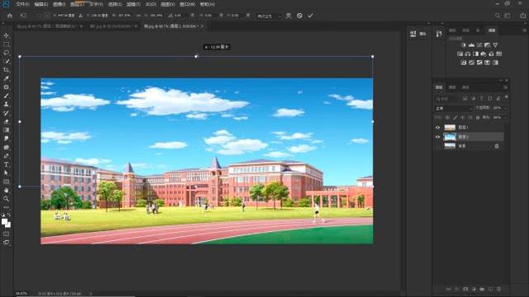Toggle layer filtering switch in Layers panel
This screenshot has width=529, height=297.
point(506,97)
